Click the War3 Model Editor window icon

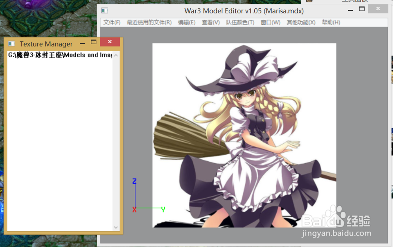pyautogui.click(x=104, y=11)
